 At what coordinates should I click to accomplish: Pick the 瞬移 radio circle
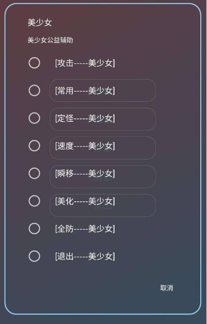34,173
